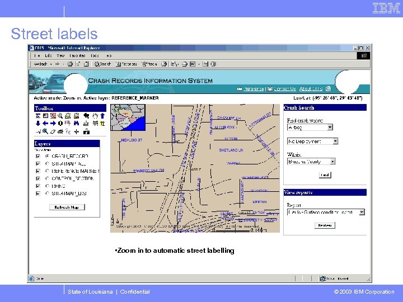Open the Back button history dropdown arrow
This screenshot has width=403, height=302.
click(x=51, y=64)
